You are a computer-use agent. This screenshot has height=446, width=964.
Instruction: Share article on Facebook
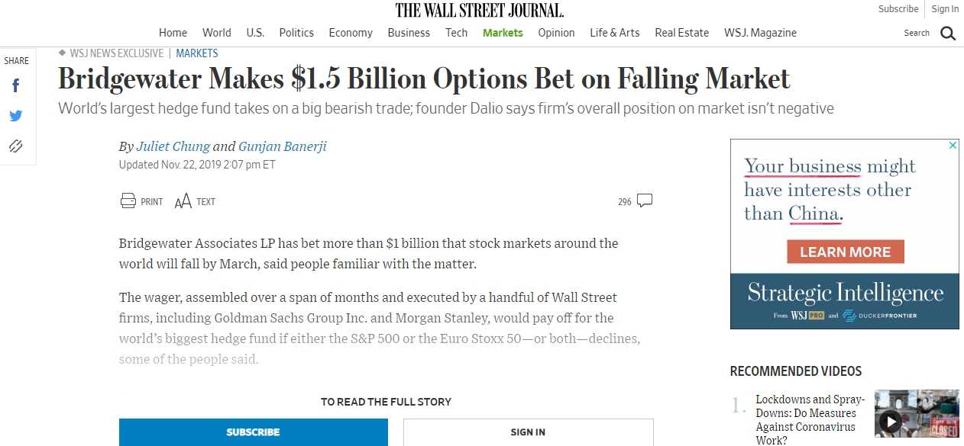coord(15,85)
